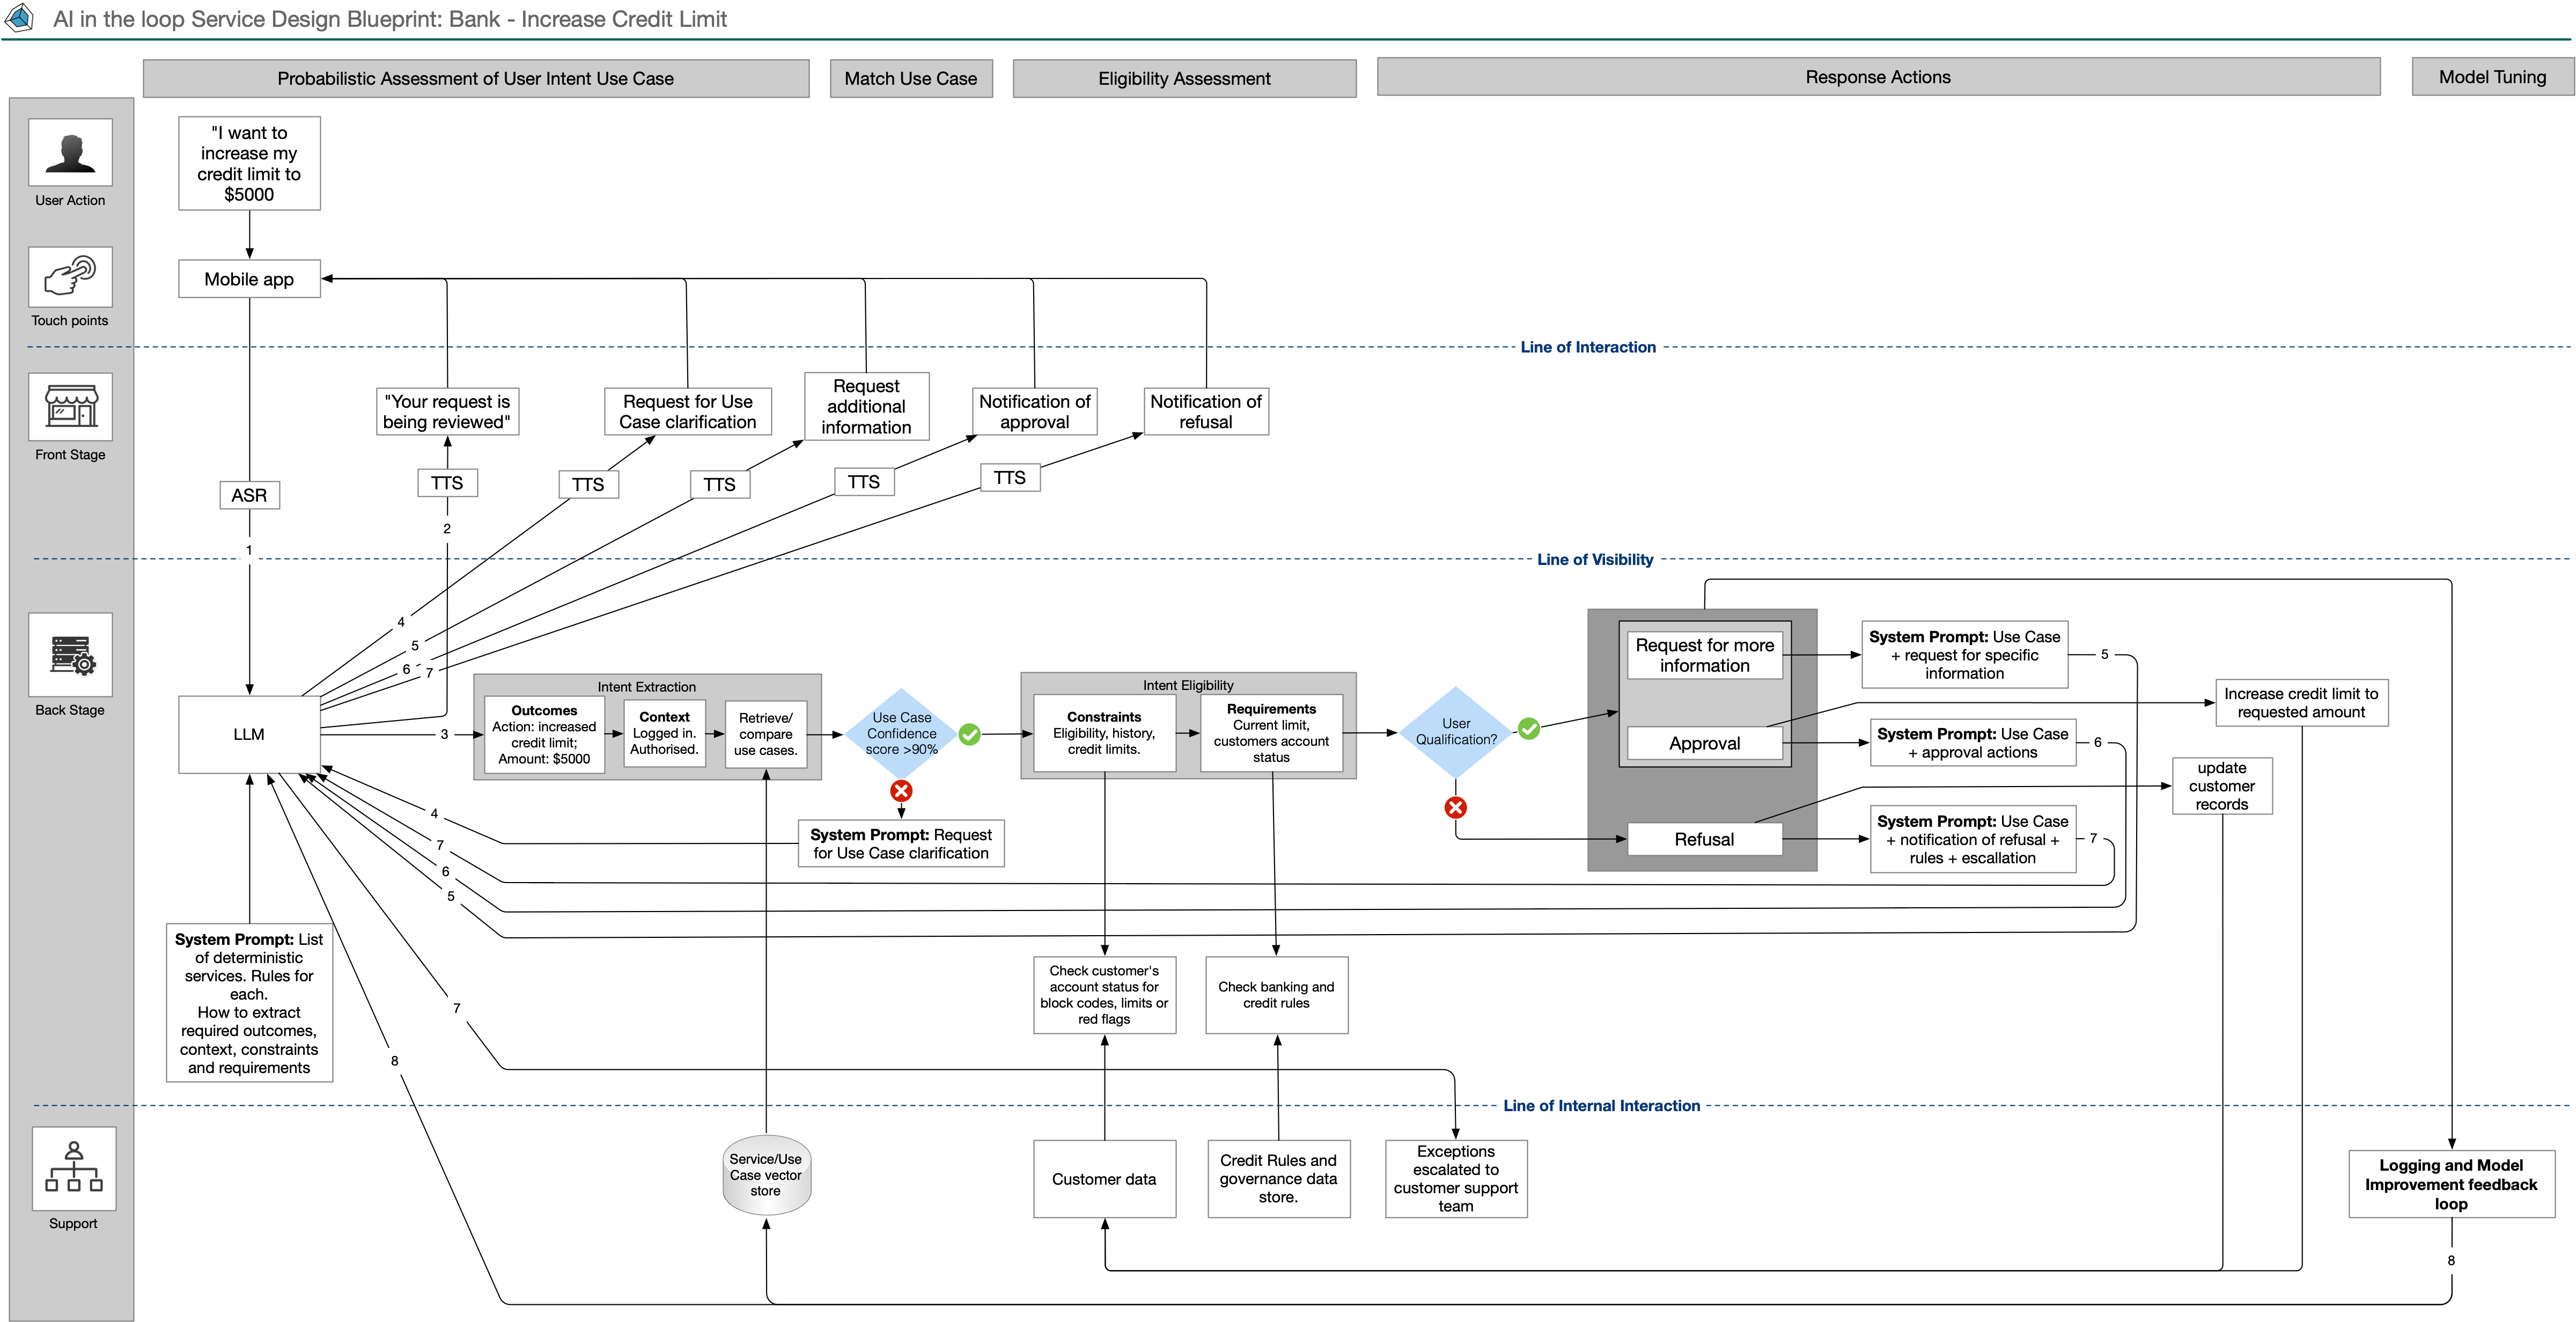The width and height of the screenshot is (2576, 1322).
Task: Click the 'ASR' box
Action: [249, 495]
